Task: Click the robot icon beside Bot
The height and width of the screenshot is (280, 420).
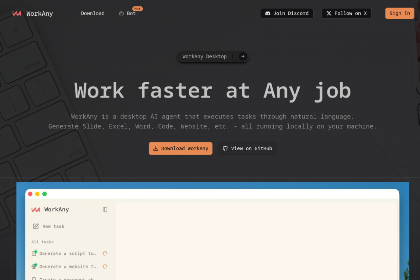Action: [x=121, y=13]
